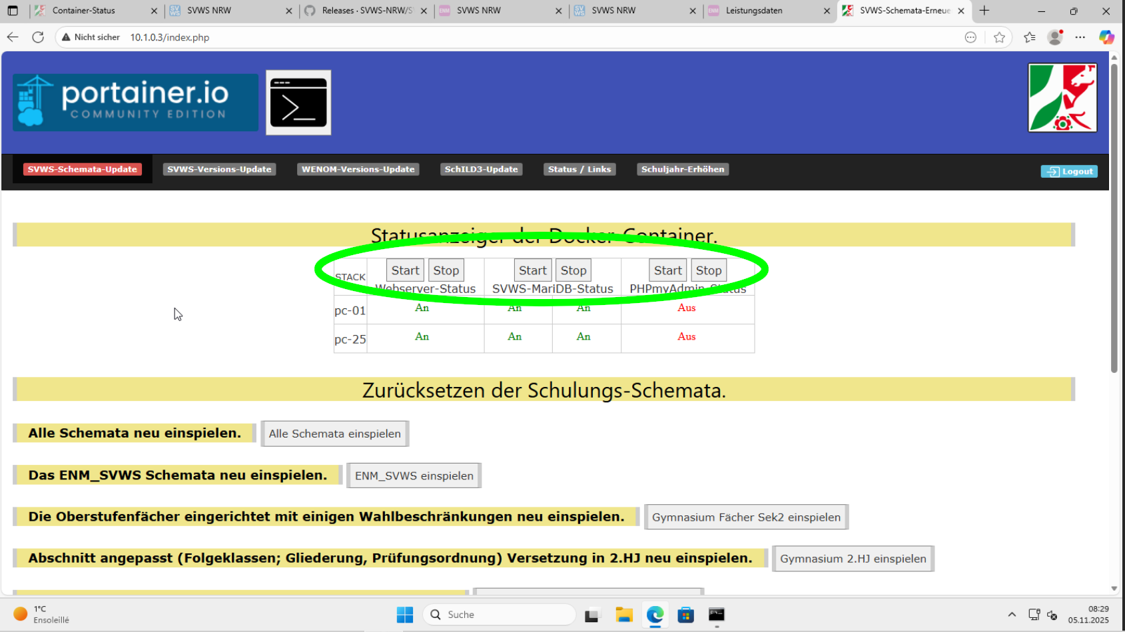Click the taskbar Suche search box
This screenshot has width=1125, height=632.
[x=499, y=615]
